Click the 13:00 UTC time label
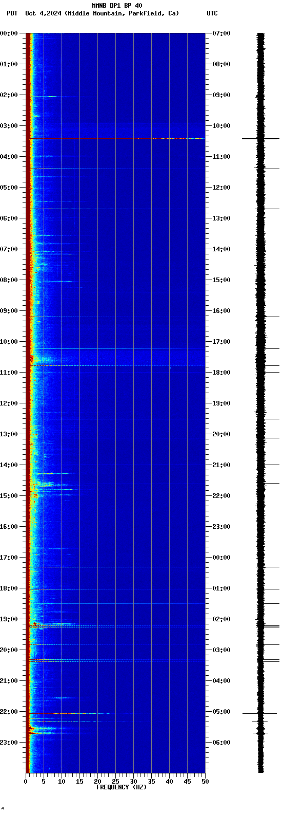 [x=221, y=218]
